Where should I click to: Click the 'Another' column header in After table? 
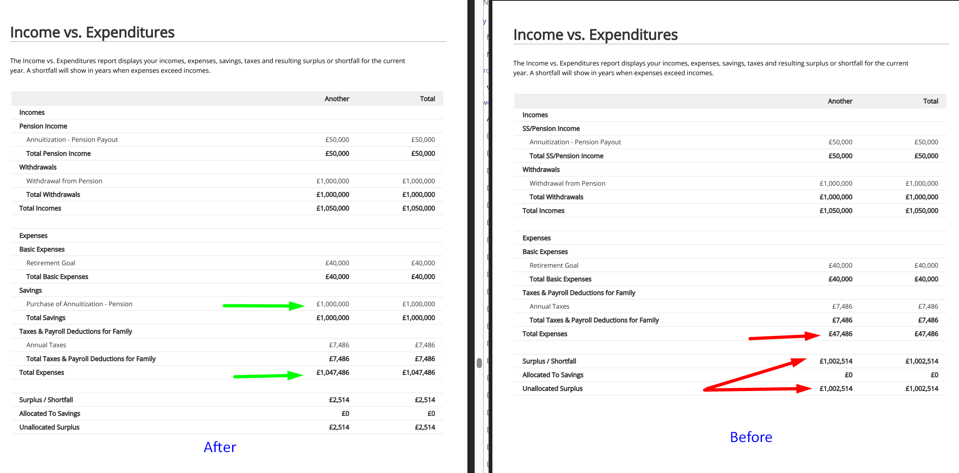[337, 99]
